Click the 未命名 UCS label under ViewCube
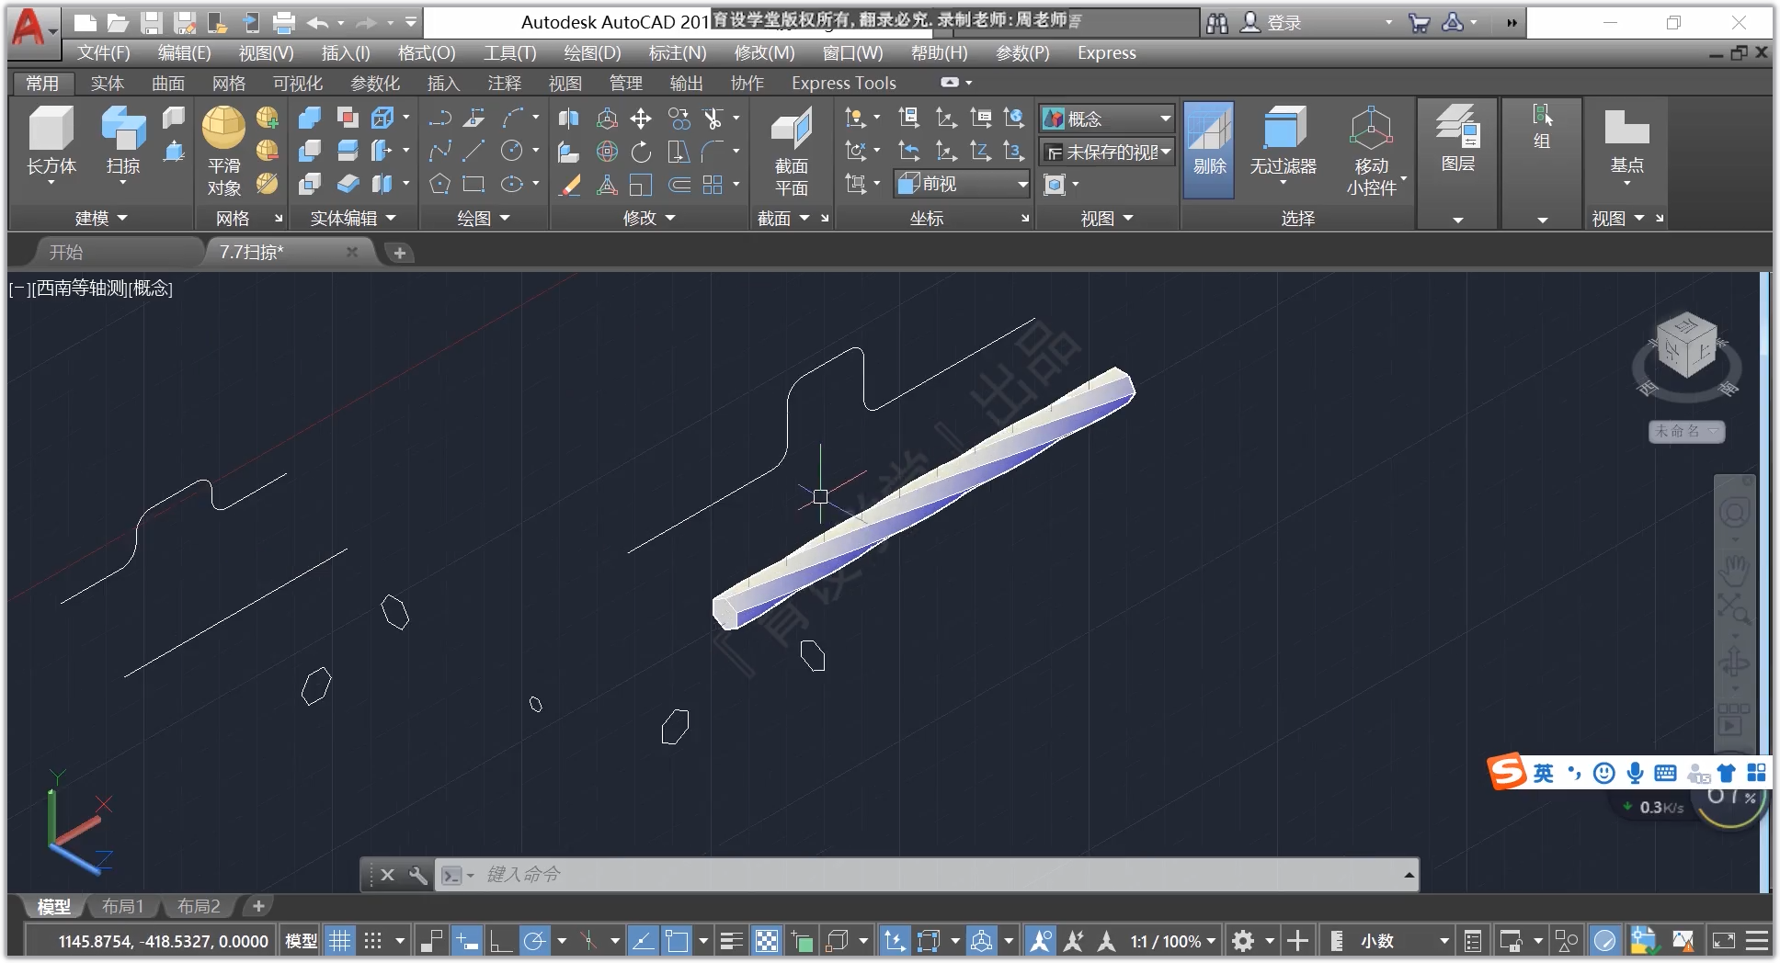 click(1685, 431)
